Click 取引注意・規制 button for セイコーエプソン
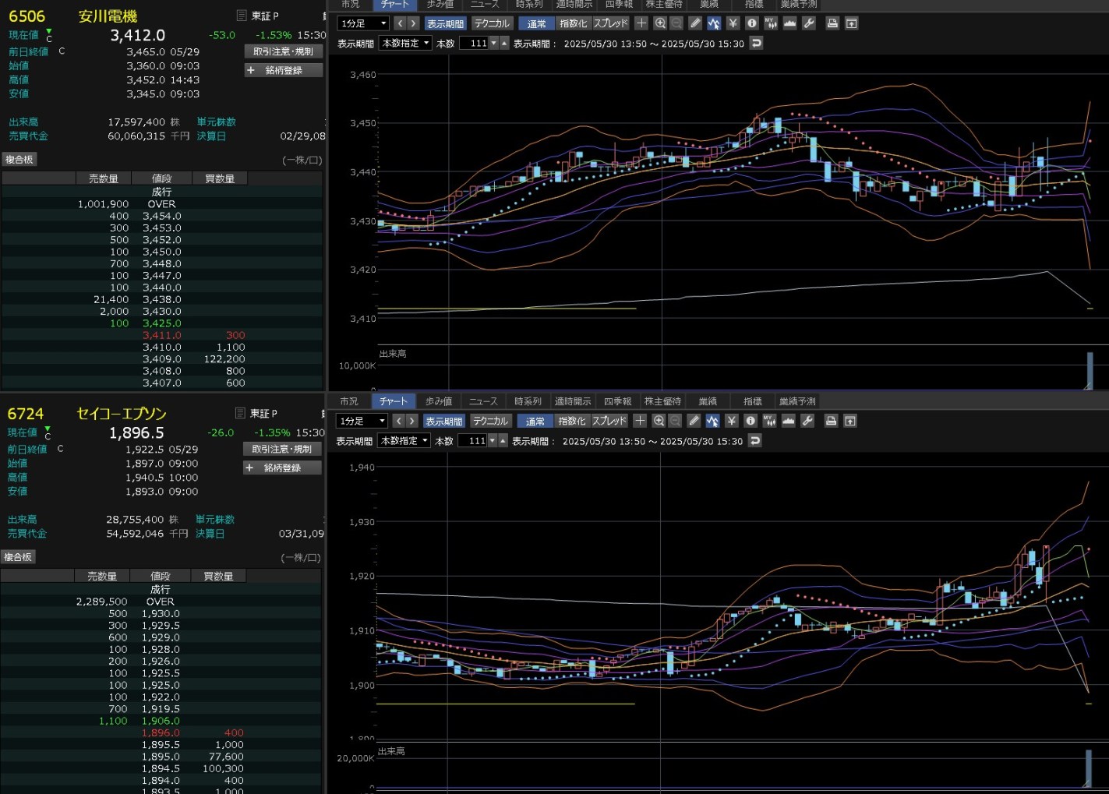This screenshot has width=1109, height=794. click(282, 449)
